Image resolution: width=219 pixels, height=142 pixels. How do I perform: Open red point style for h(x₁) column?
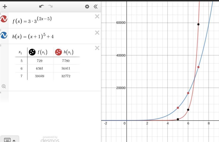[58, 52]
